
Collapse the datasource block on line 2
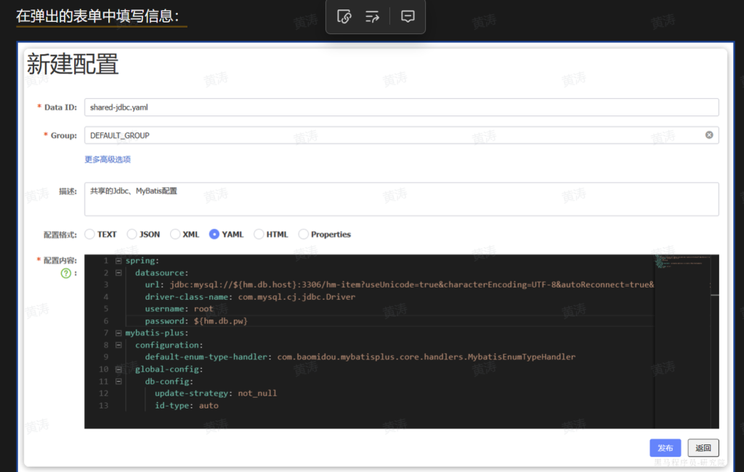click(118, 273)
